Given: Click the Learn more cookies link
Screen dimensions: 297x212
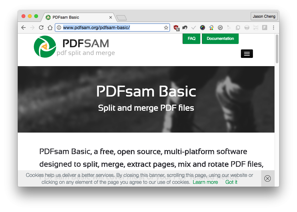Looking at the screenshot, I should click(x=205, y=182).
